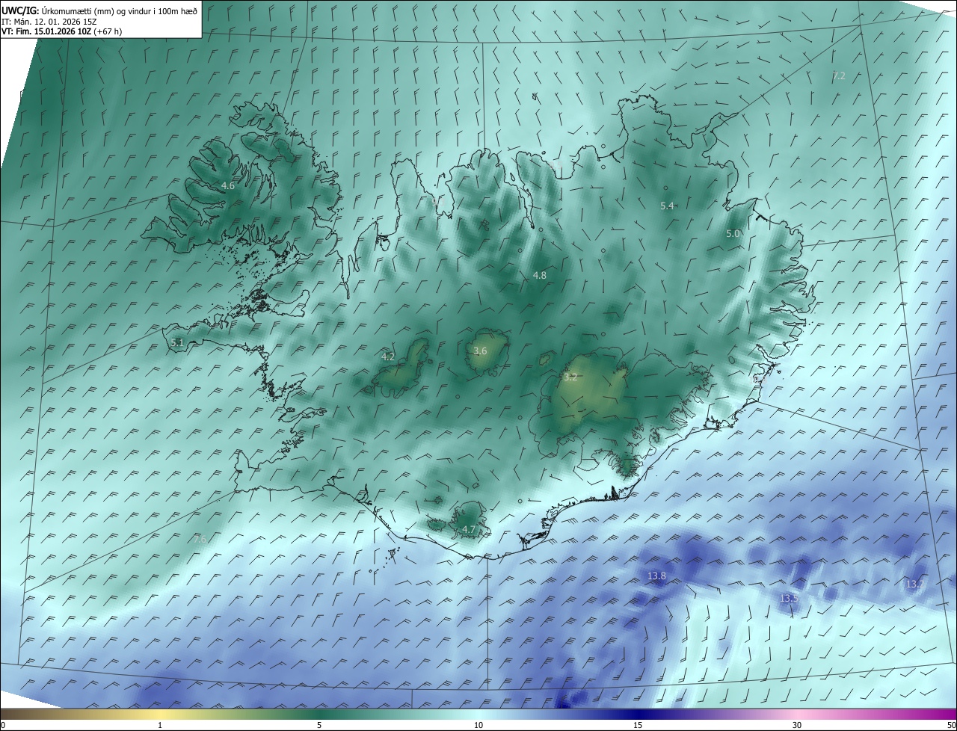The height and width of the screenshot is (731, 957).
Task: Click the color scale tick label 1
Action: (160, 725)
